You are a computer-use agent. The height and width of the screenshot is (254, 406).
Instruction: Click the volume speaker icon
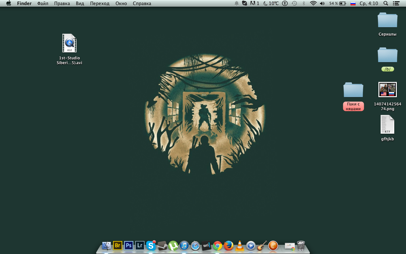point(322,3)
